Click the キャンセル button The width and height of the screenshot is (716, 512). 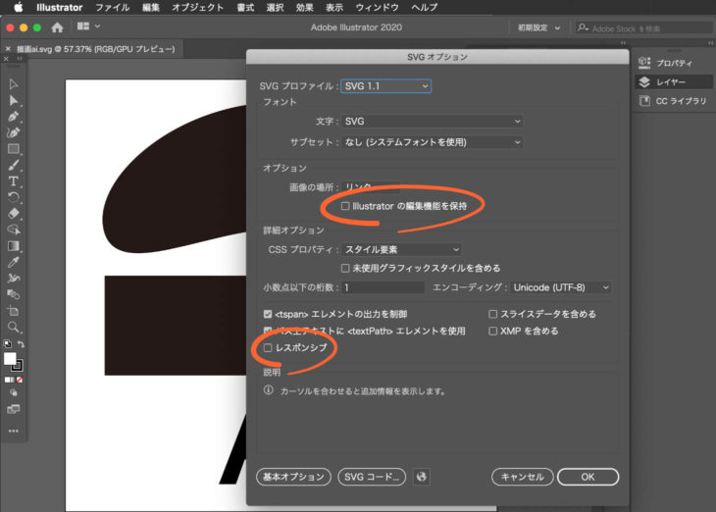click(x=522, y=477)
